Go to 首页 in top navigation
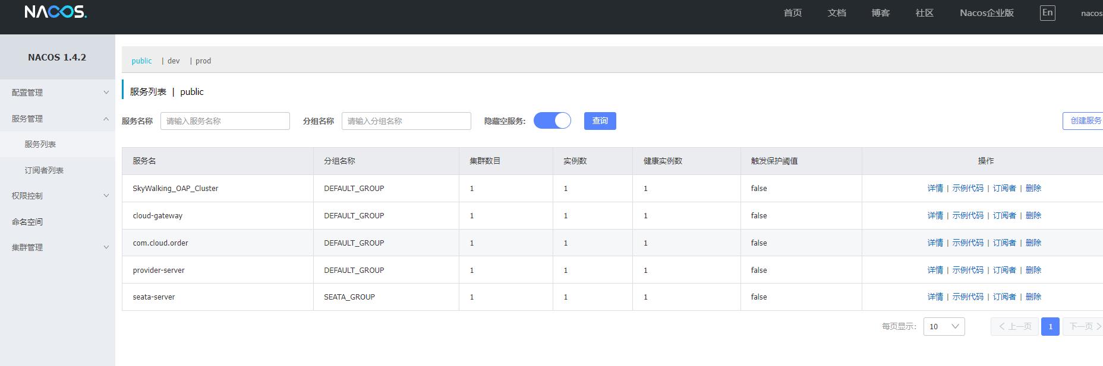The width and height of the screenshot is (1103, 366). tap(793, 12)
